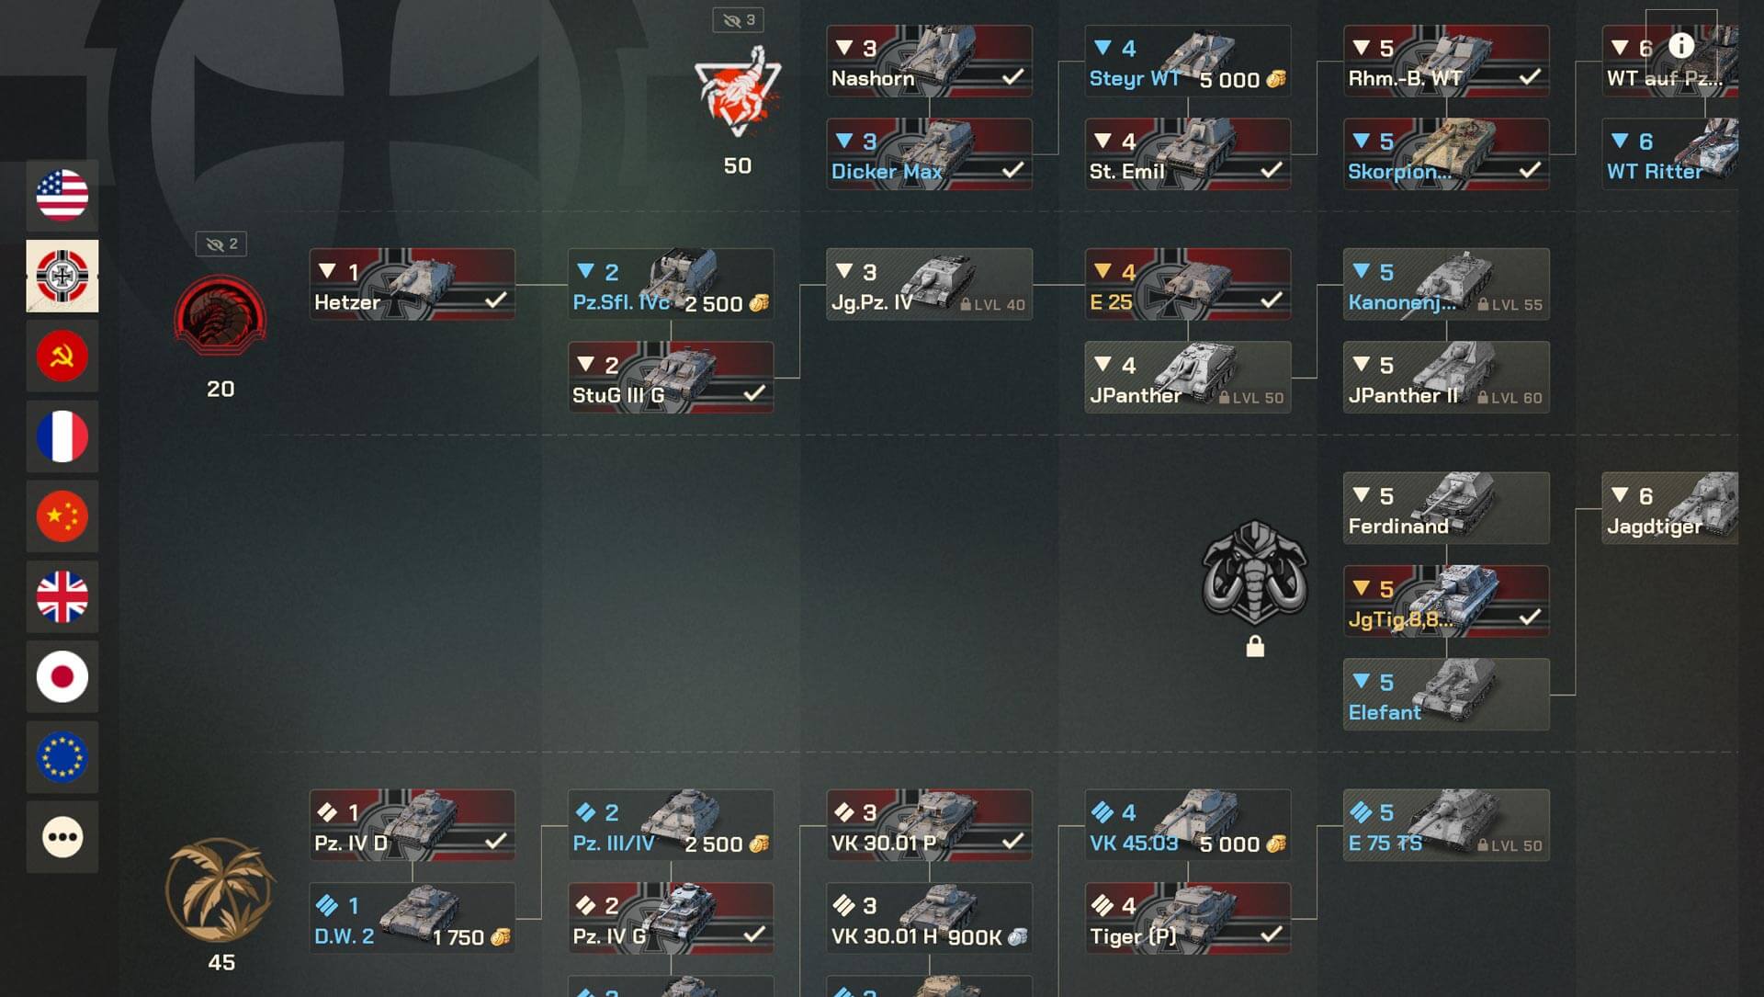Select the United Kingdom flag
The height and width of the screenshot is (997, 1764).
pos(62,597)
